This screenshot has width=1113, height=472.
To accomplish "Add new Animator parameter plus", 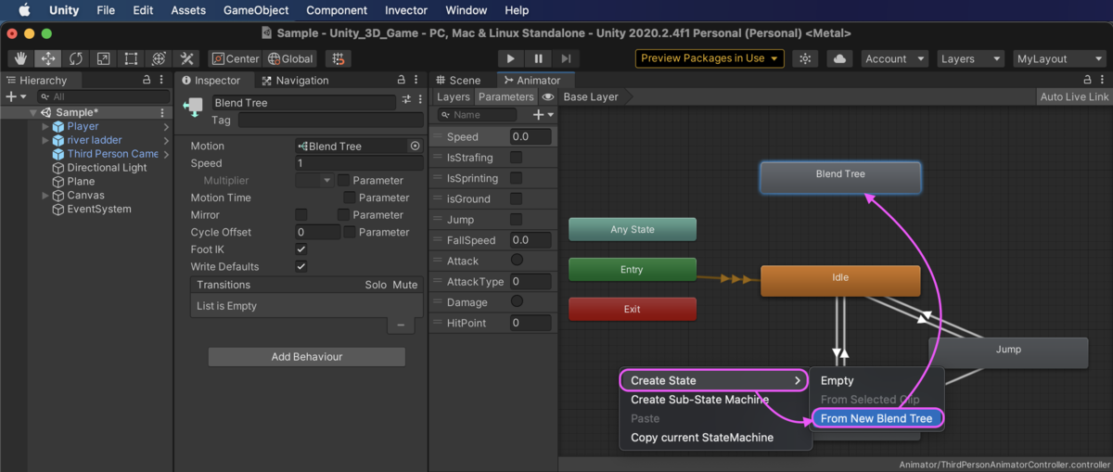I will coord(543,115).
